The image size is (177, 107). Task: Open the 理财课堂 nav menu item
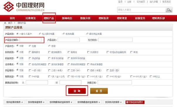click(122, 18)
